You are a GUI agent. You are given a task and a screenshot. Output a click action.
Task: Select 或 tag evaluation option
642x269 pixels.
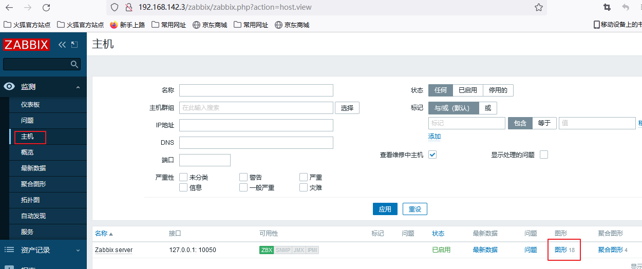[488, 108]
